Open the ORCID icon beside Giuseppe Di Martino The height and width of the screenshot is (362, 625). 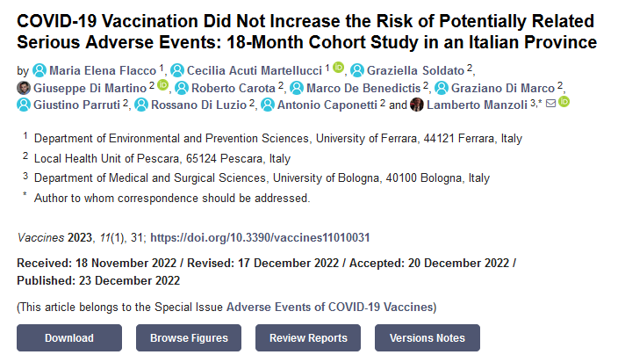pos(163,86)
